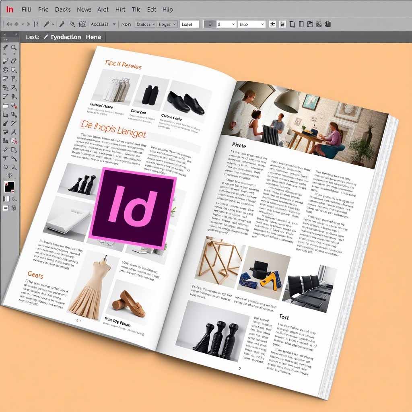Open the dropdown showing the value 0
The image size is (412, 412).
(226, 24)
